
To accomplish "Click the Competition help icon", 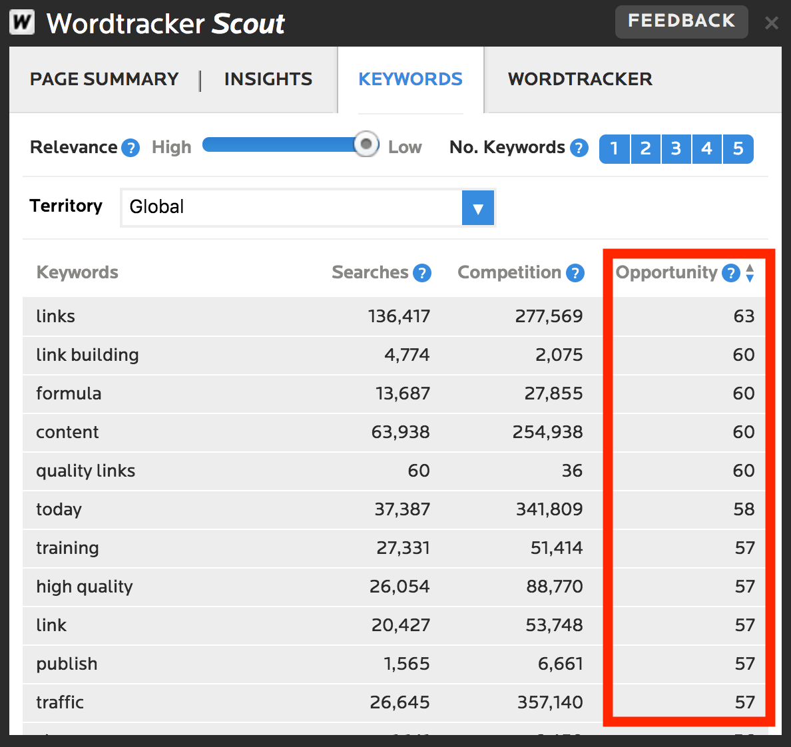I will tap(575, 272).
